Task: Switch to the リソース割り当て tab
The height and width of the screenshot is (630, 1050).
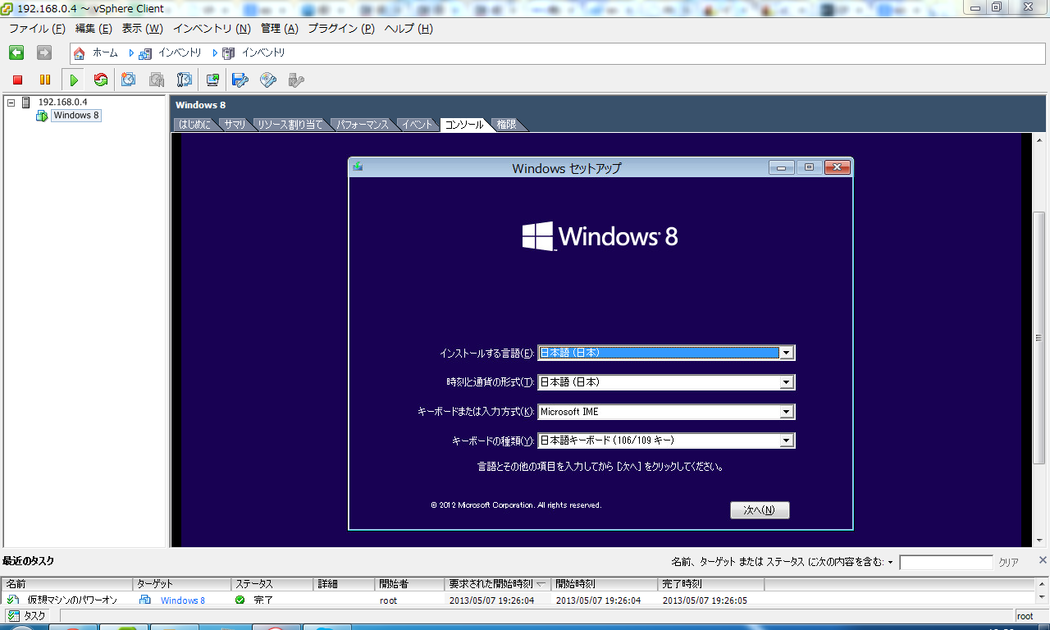Action: (290, 125)
